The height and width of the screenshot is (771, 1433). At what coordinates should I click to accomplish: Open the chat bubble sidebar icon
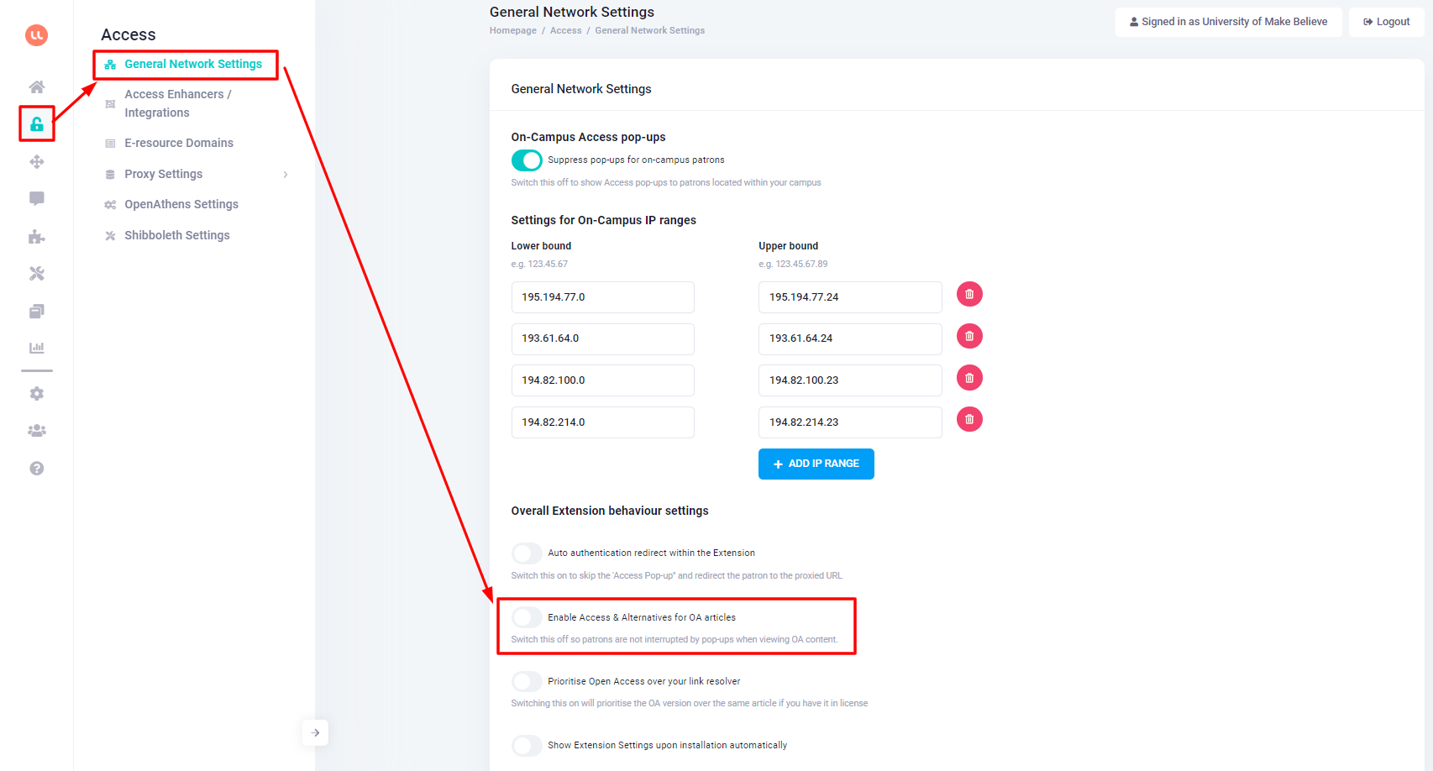37,198
